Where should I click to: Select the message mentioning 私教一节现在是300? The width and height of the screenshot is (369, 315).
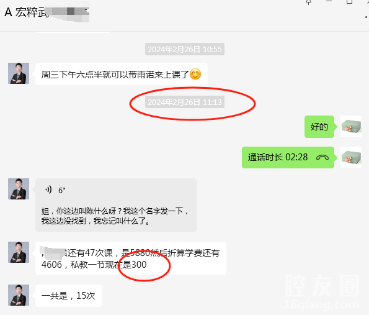click(x=131, y=258)
